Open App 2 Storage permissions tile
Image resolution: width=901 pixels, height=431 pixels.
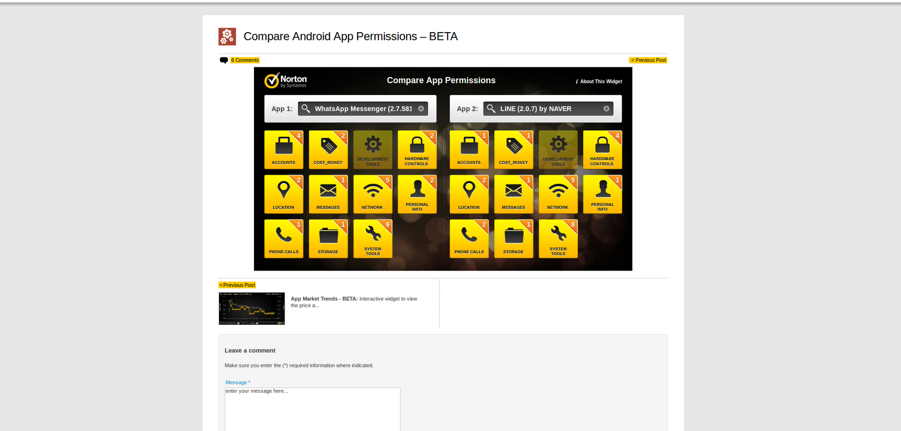514,239
